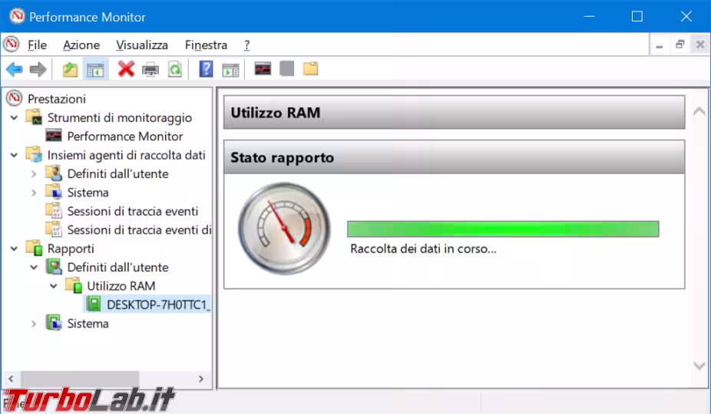The width and height of the screenshot is (711, 414).
Task: Open the File menu
Action: [37, 44]
